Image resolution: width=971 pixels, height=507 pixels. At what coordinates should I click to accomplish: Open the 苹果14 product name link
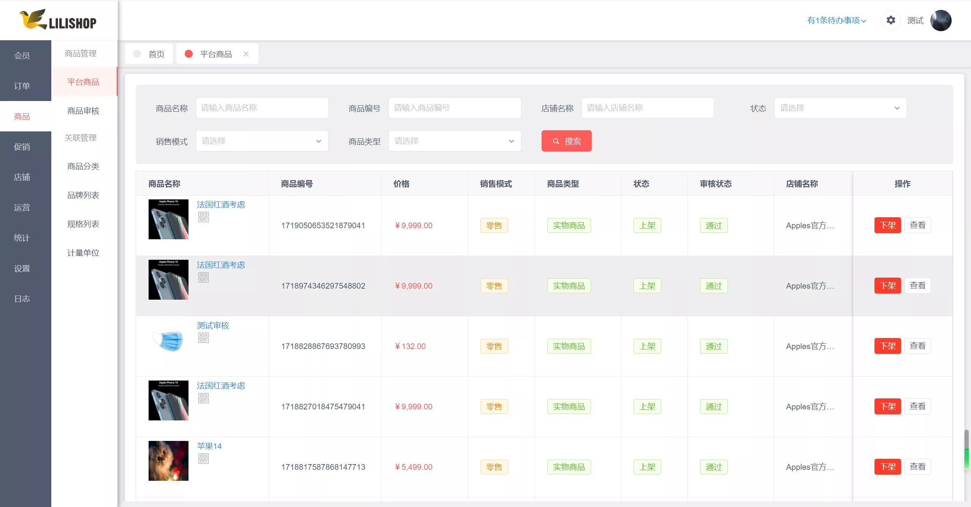209,446
